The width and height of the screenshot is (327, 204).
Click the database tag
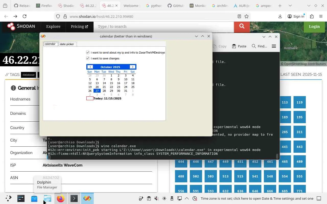pyautogui.click(x=28, y=75)
